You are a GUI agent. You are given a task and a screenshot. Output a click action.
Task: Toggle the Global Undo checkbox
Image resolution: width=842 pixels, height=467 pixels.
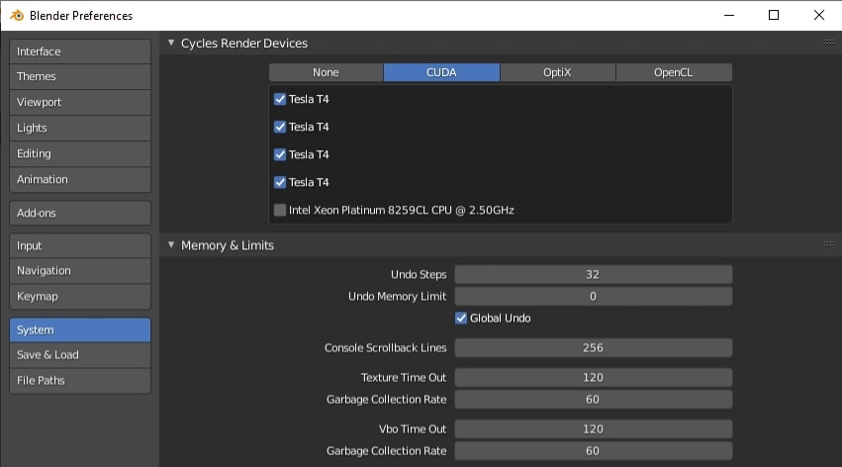(x=461, y=318)
